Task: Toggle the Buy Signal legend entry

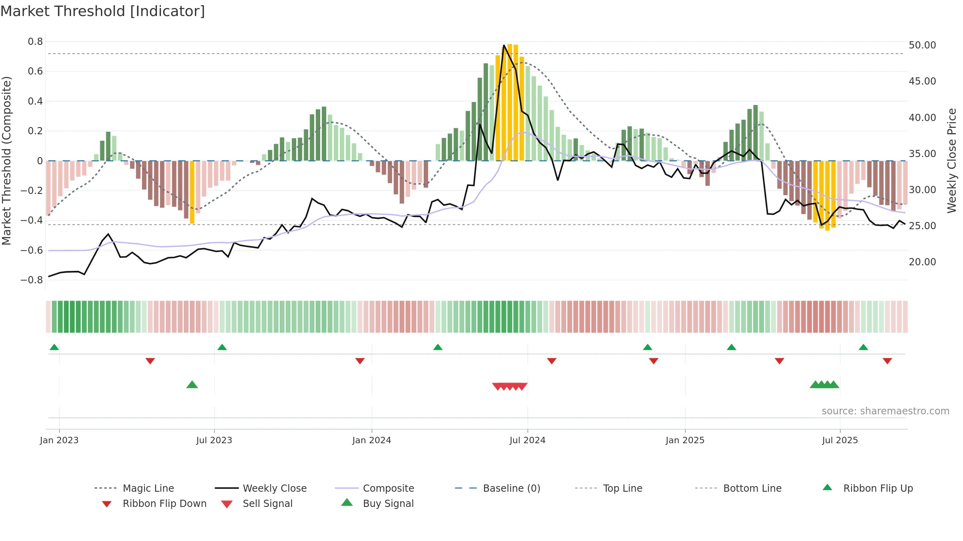Action: click(377, 503)
